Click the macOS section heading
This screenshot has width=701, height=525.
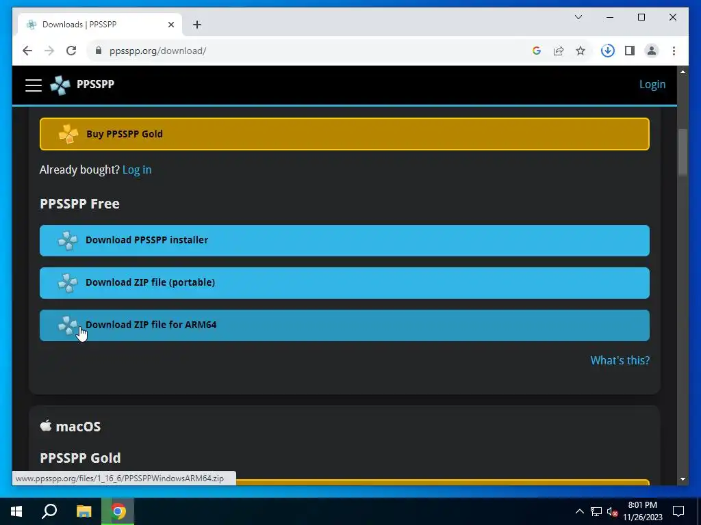tap(78, 427)
